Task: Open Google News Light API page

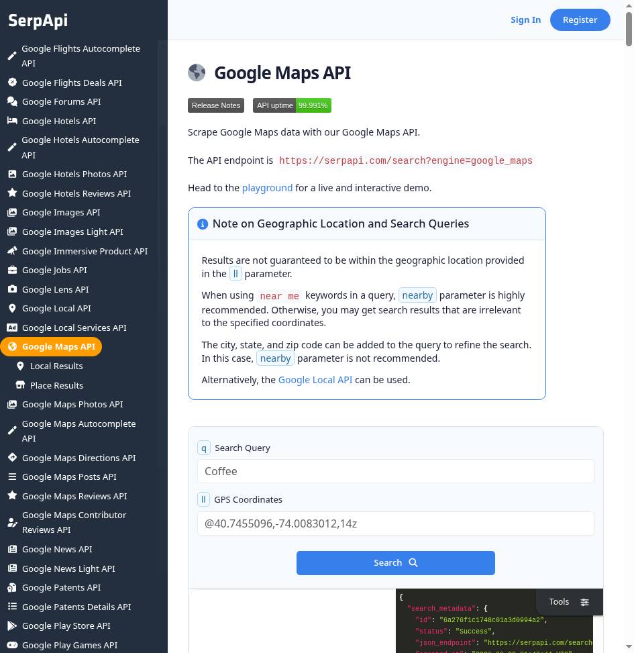Action: click(68, 568)
